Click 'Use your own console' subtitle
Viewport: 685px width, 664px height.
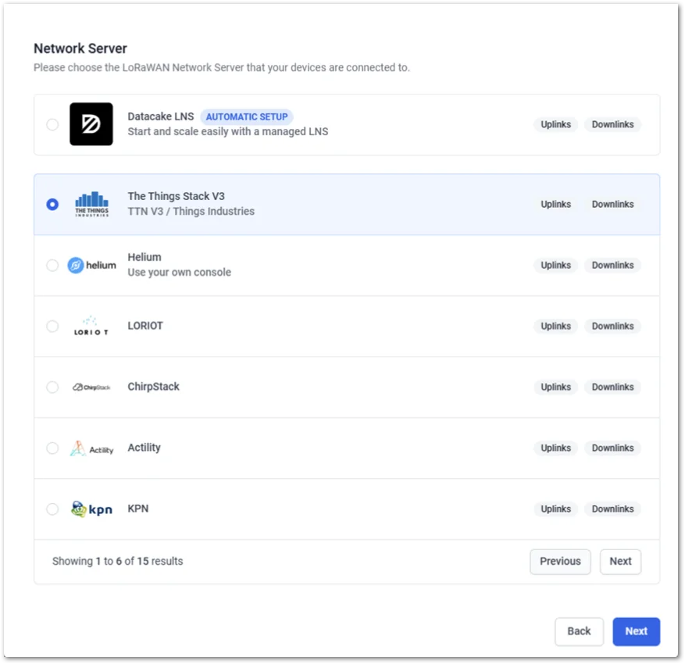[179, 272]
